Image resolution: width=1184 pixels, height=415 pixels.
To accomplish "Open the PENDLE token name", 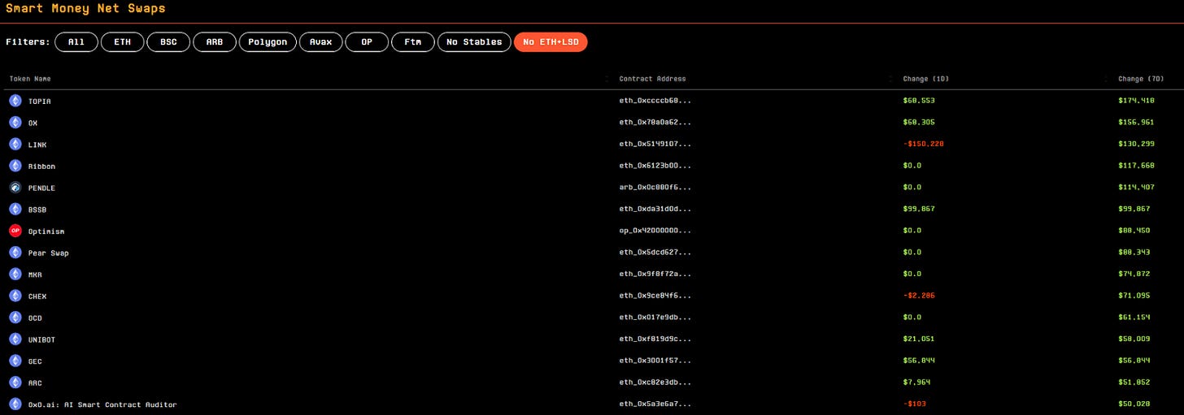I will pos(41,188).
